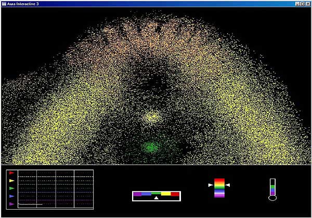This screenshot has height=218, width=312.
Task: Pick the yellow segment of horizontal color bar
Action: (x=166, y=194)
